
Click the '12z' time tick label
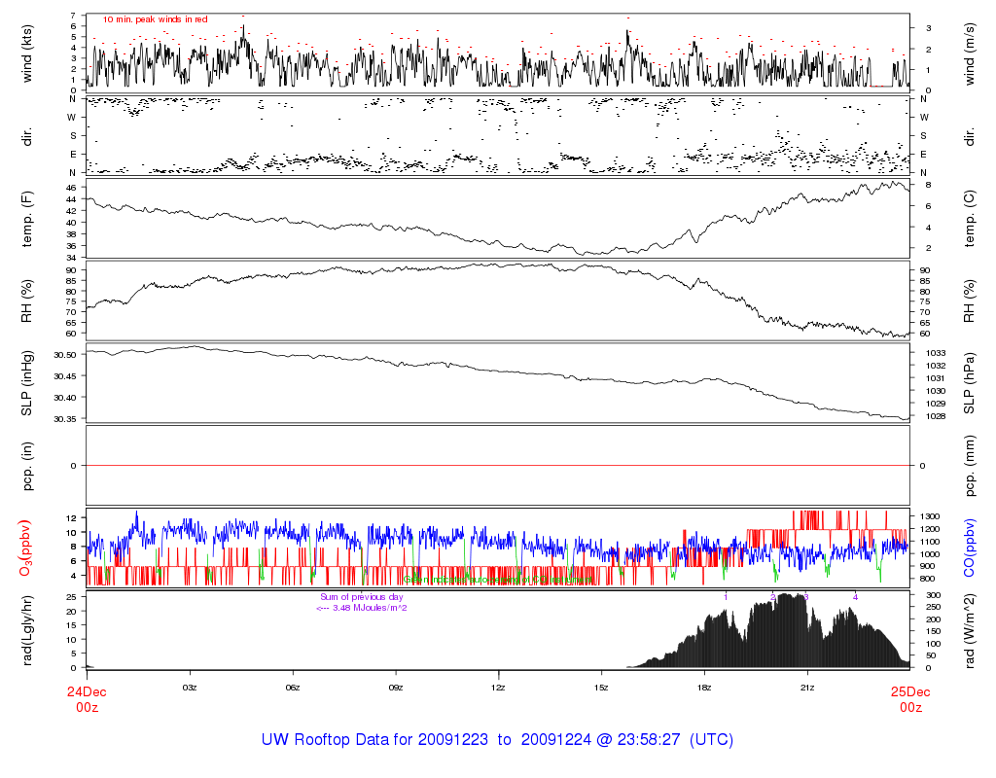pyautogui.click(x=498, y=688)
